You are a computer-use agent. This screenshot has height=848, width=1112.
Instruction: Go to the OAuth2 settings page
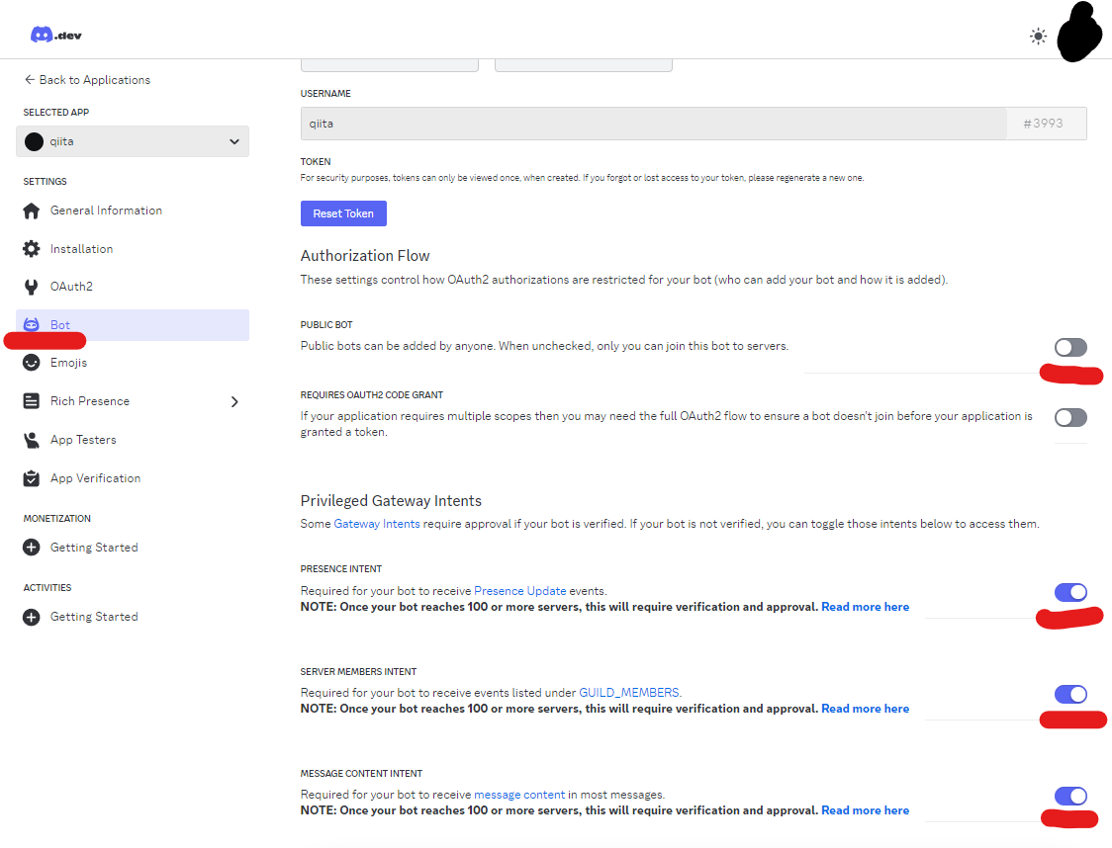coord(71,287)
